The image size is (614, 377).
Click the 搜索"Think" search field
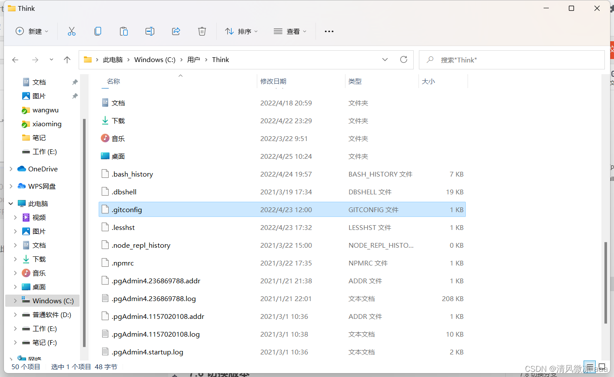tap(512, 60)
